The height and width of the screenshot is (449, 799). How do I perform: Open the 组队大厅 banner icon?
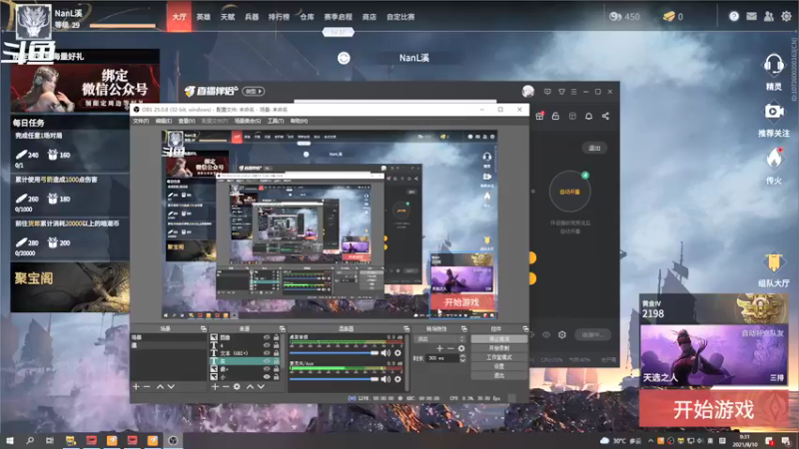(773, 262)
